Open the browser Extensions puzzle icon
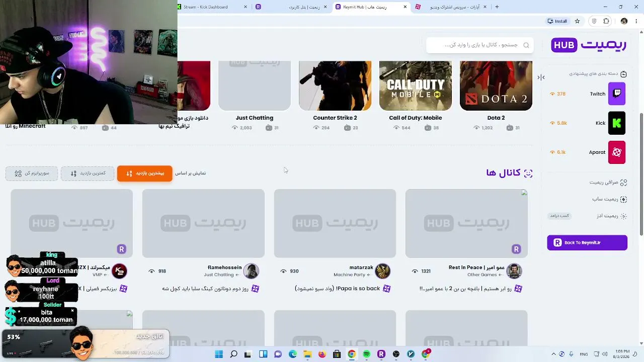The height and width of the screenshot is (362, 644). [606, 21]
